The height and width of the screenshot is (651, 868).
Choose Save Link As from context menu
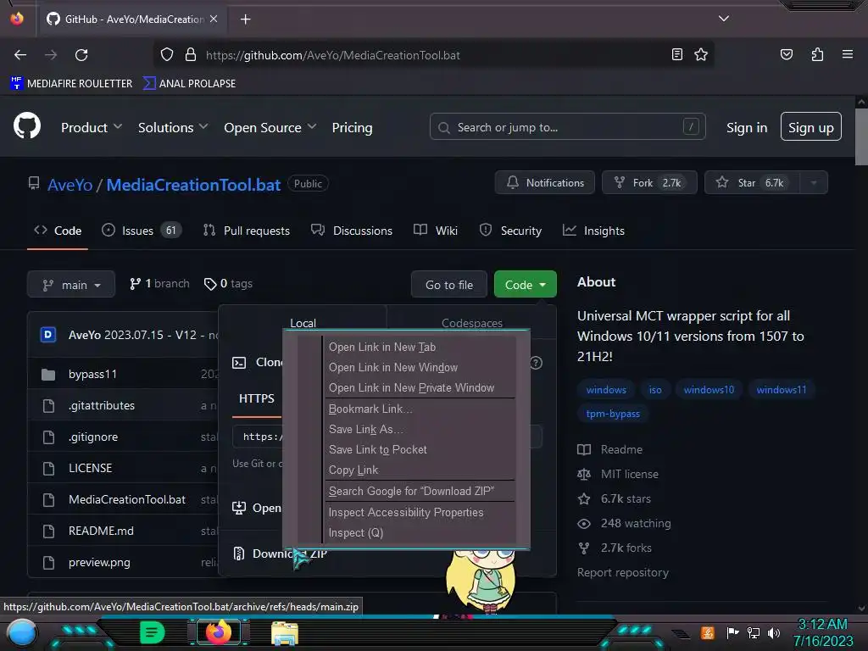420,430
